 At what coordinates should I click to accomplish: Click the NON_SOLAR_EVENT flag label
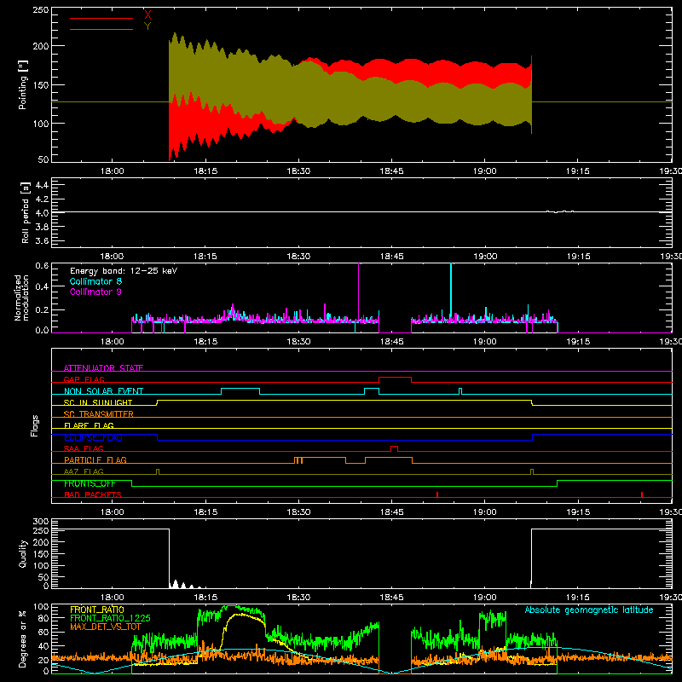(x=103, y=391)
